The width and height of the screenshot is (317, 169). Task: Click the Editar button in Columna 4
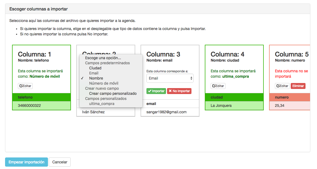tap(218, 86)
